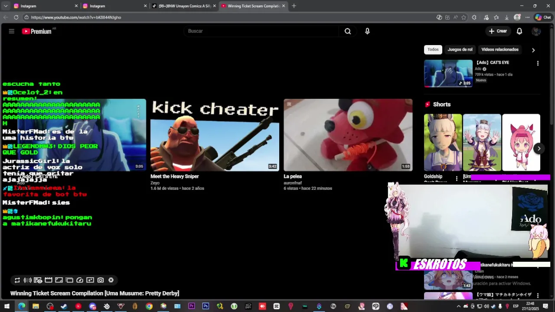Click Meet the Heavy Sniper title

pos(174,176)
